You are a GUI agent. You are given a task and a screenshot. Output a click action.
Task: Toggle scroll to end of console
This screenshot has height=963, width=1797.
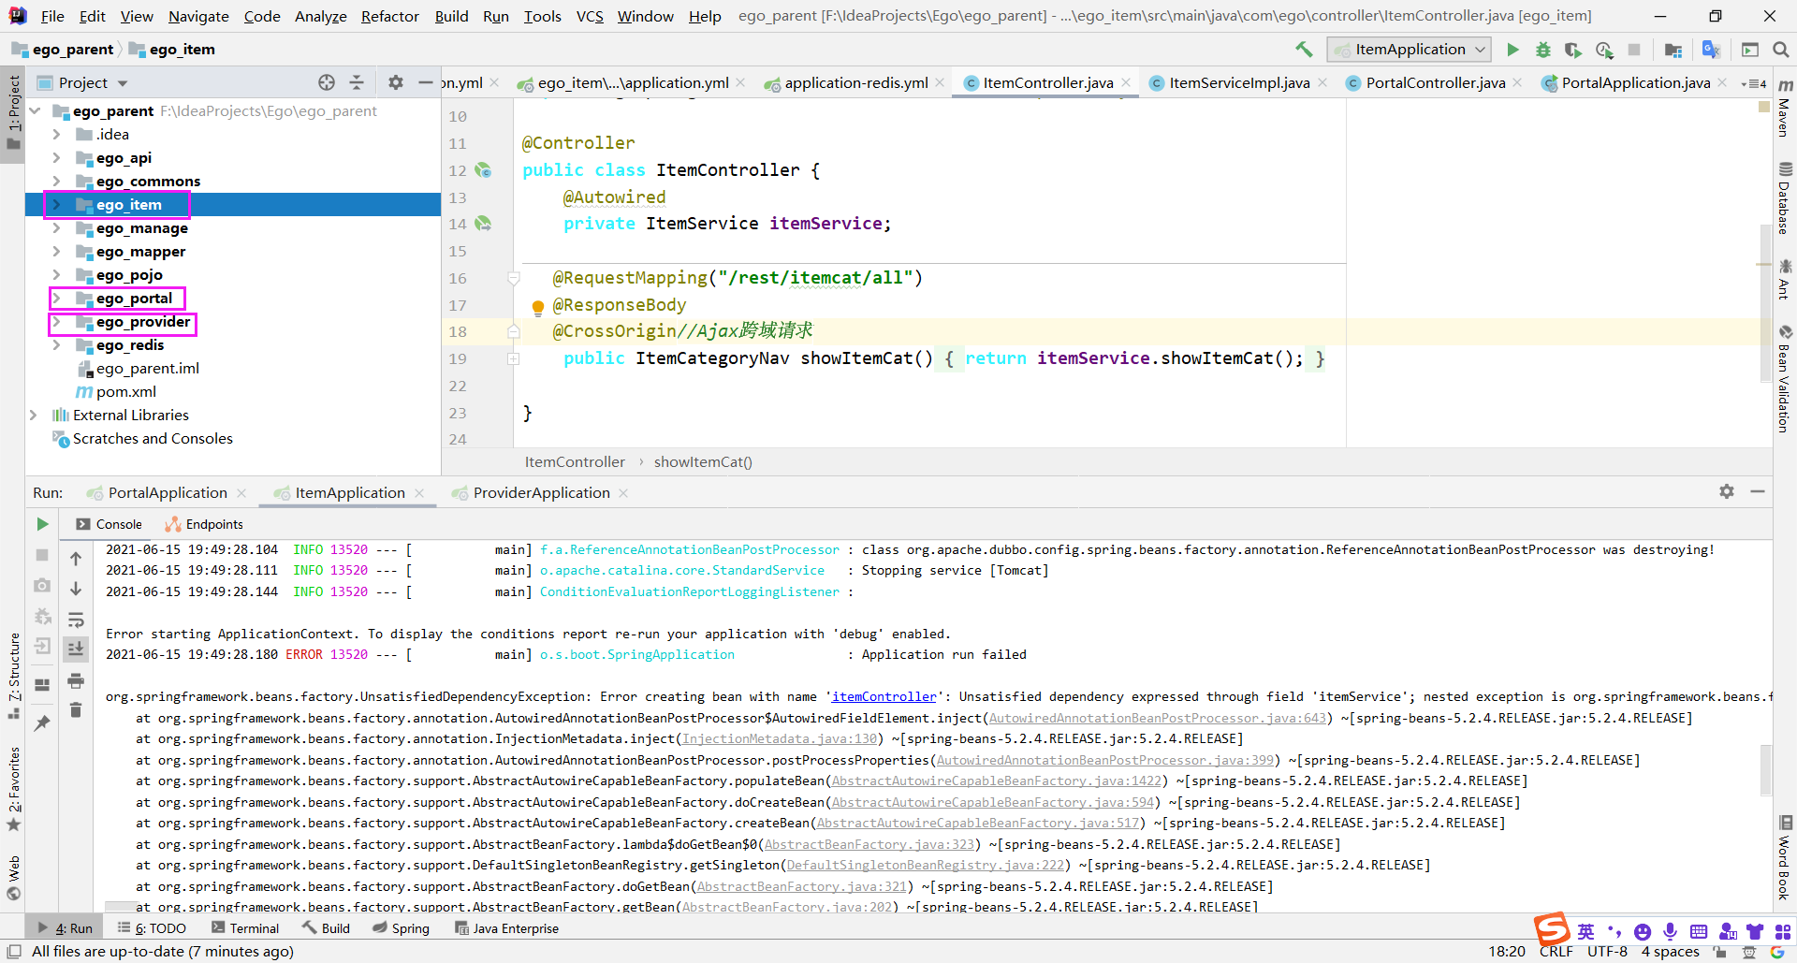[x=76, y=649]
